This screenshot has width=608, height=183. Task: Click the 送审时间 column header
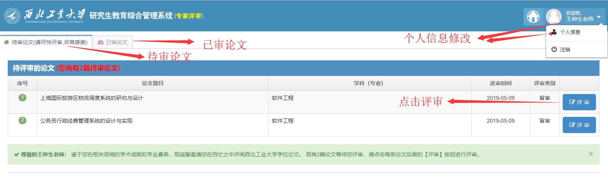pos(500,83)
